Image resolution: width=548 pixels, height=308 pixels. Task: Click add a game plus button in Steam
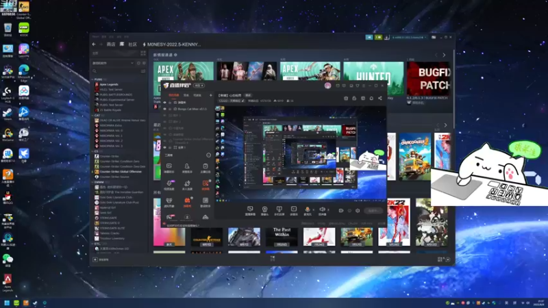click(x=95, y=259)
